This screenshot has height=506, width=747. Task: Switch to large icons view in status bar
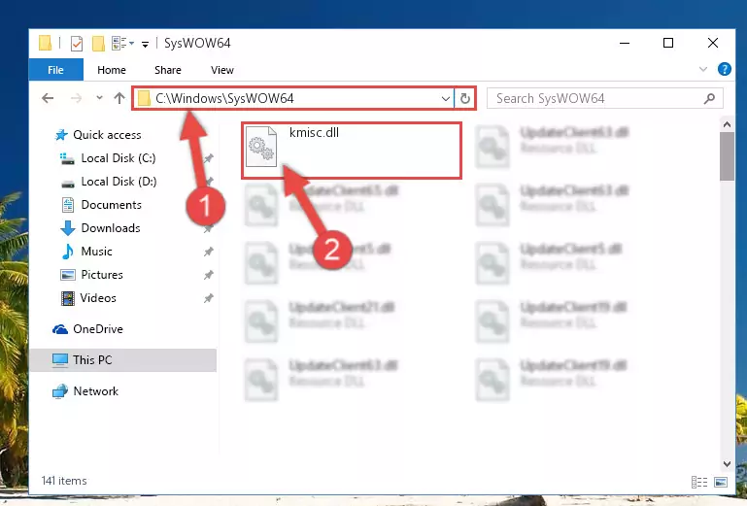tap(722, 482)
